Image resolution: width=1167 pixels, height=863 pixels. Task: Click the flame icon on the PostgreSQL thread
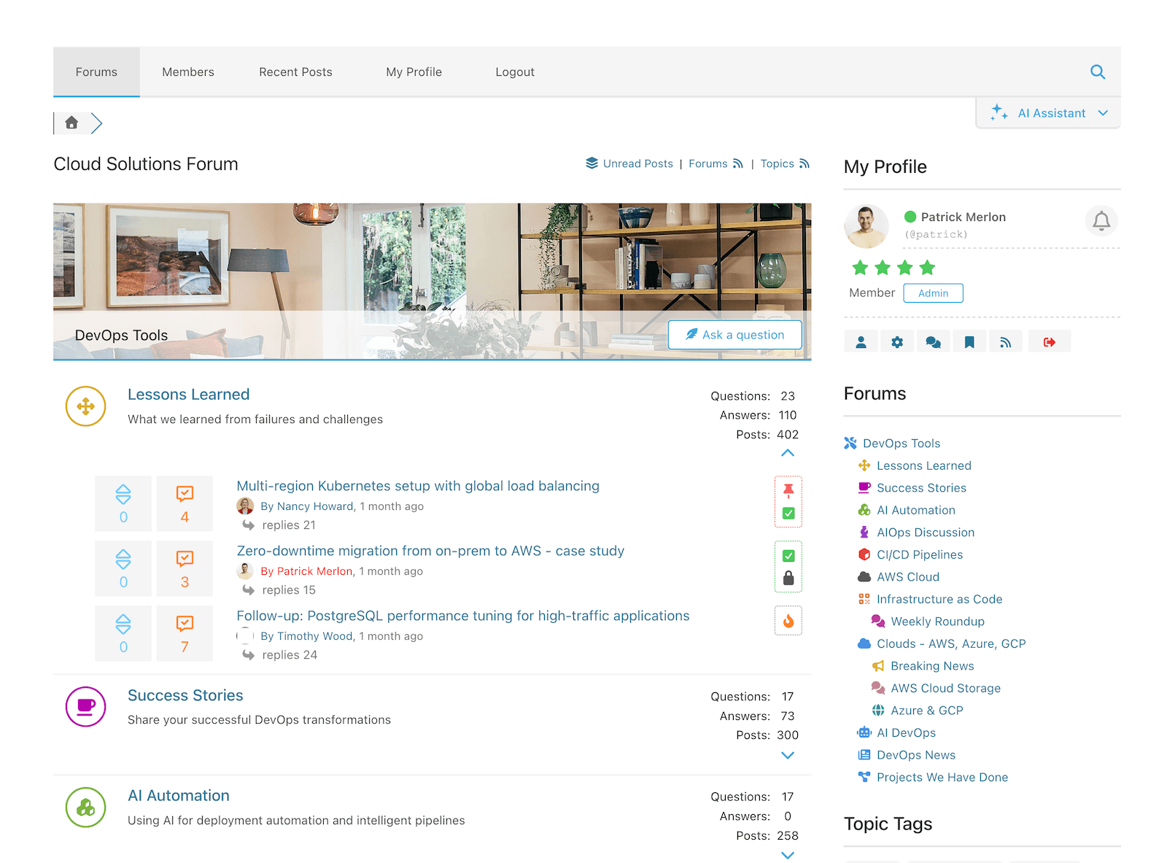(x=788, y=620)
